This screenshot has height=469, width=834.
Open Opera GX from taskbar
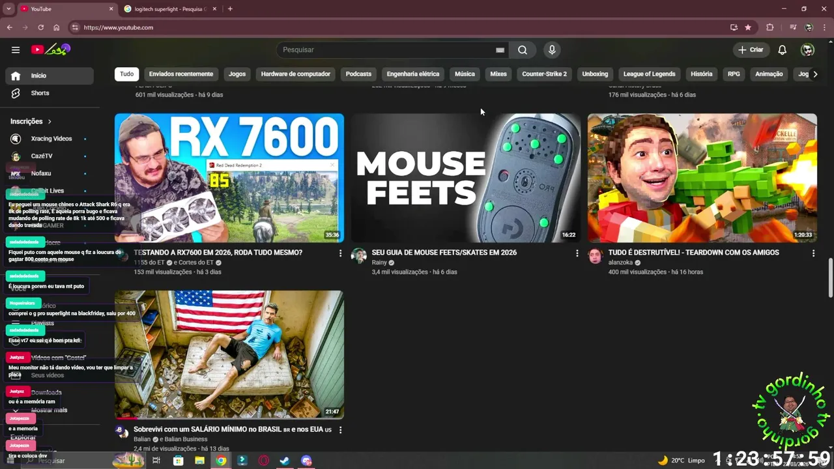[x=264, y=461]
